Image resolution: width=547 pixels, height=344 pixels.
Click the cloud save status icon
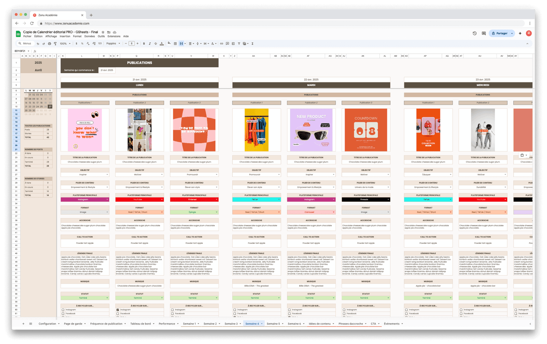point(115,32)
